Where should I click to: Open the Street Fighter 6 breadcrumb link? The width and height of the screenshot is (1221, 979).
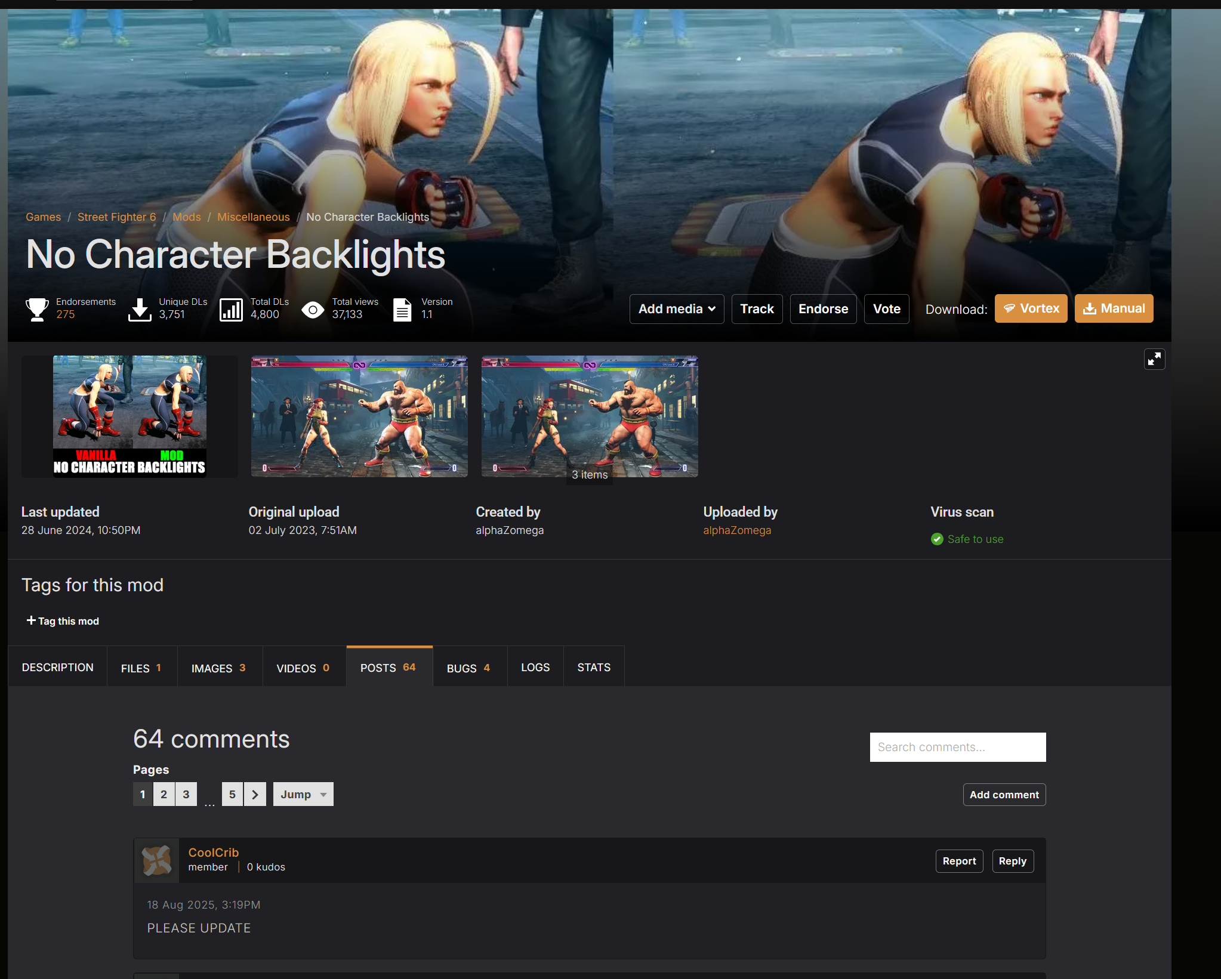point(116,217)
